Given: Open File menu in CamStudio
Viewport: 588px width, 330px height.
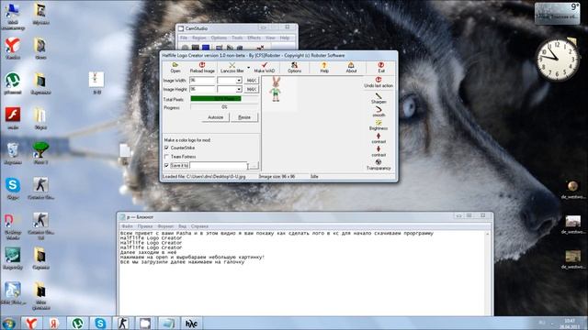Looking at the screenshot, I should [184, 38].
